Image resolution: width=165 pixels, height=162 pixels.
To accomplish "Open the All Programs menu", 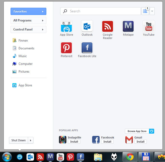I will coord(28,20).
